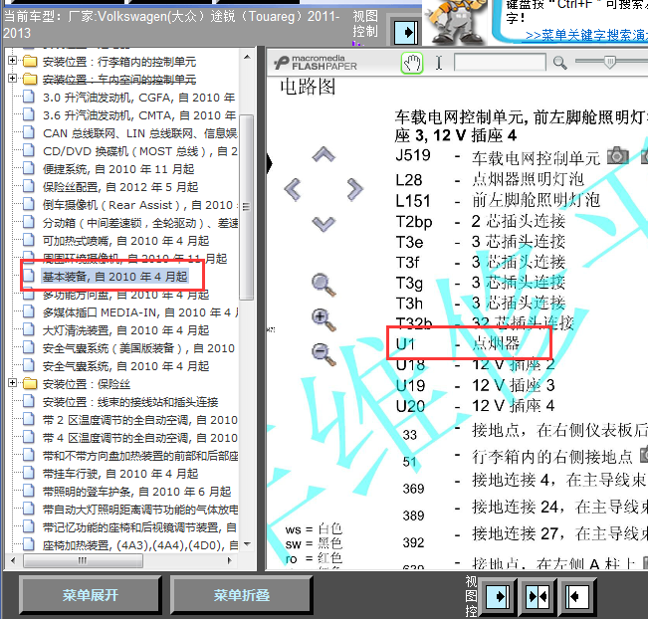Viewport: 648px width, 619px height.
Task: Click page icon of 大灯清洗装置 entry
Action: 28,330
